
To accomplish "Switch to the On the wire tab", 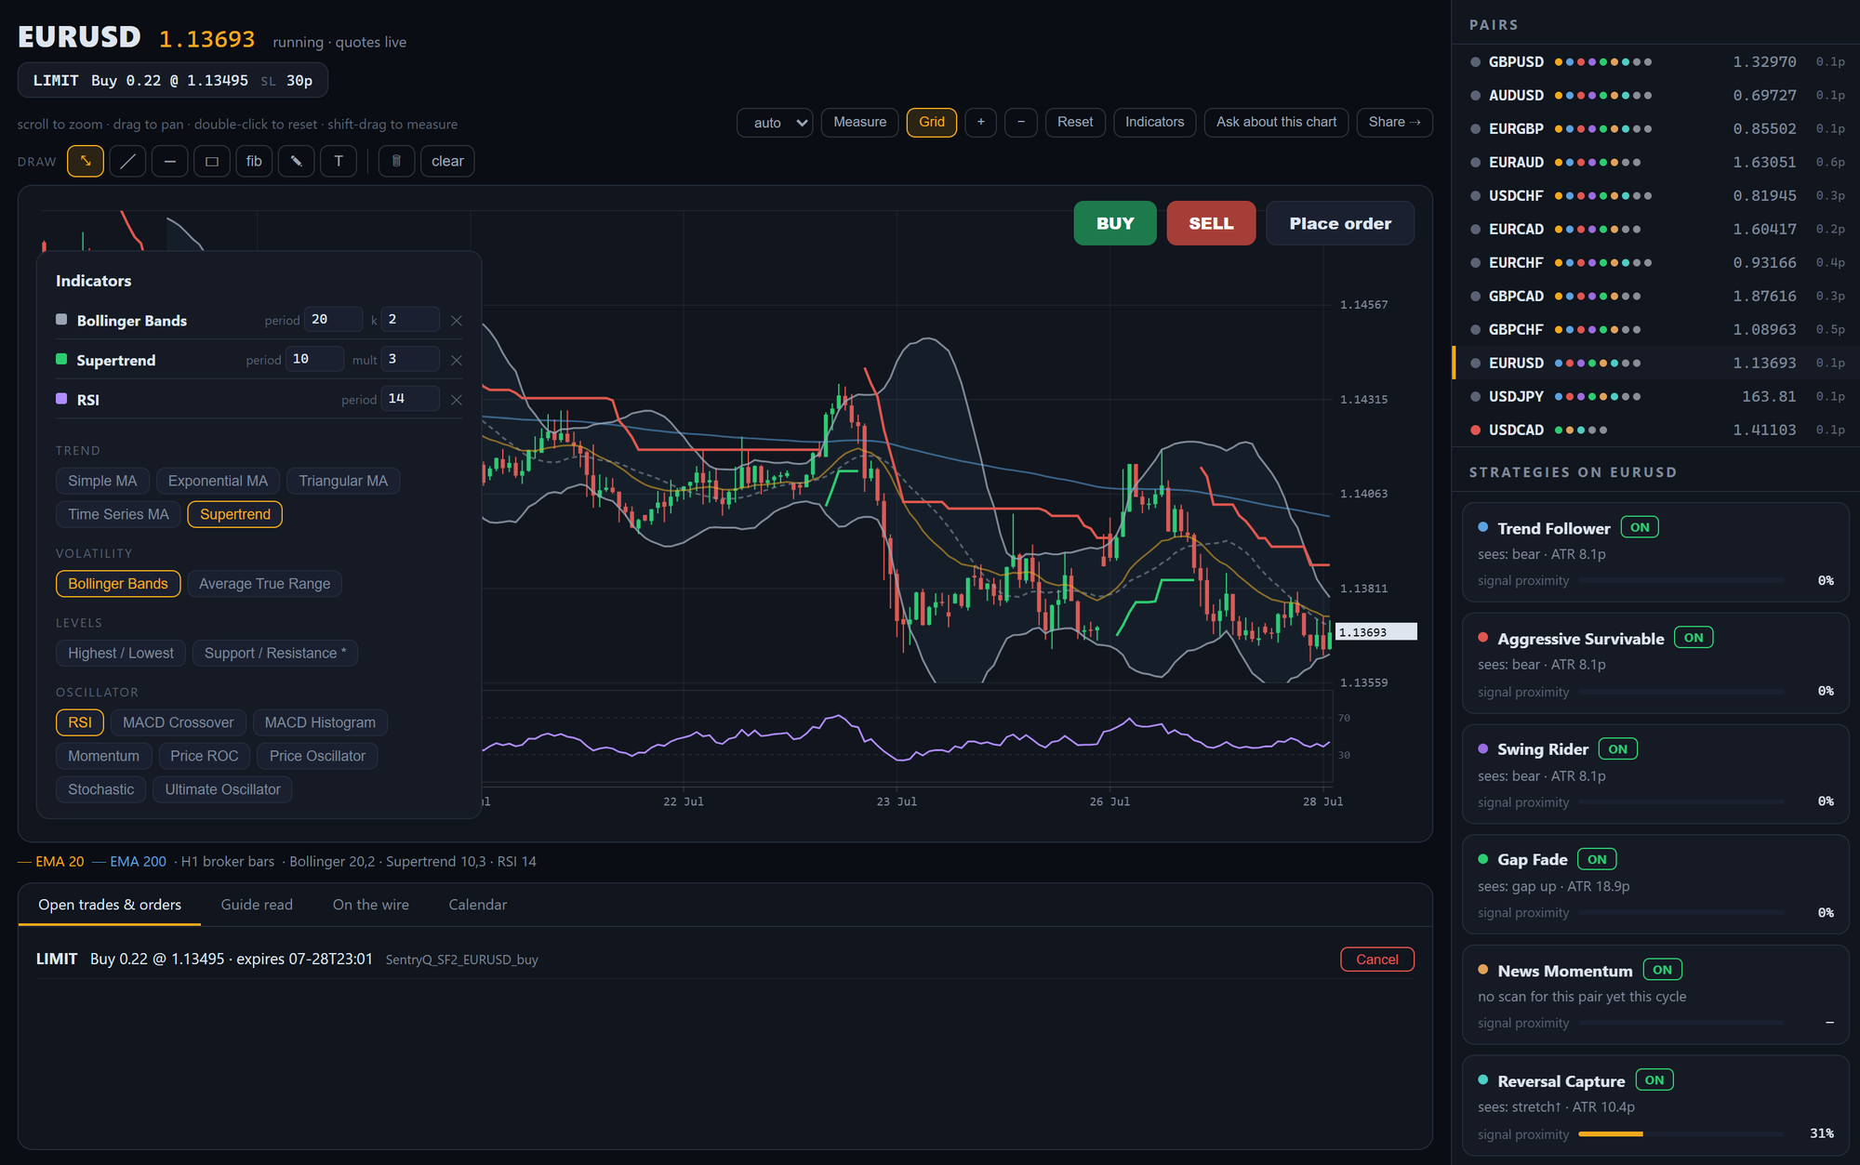I will coord(371,905).
